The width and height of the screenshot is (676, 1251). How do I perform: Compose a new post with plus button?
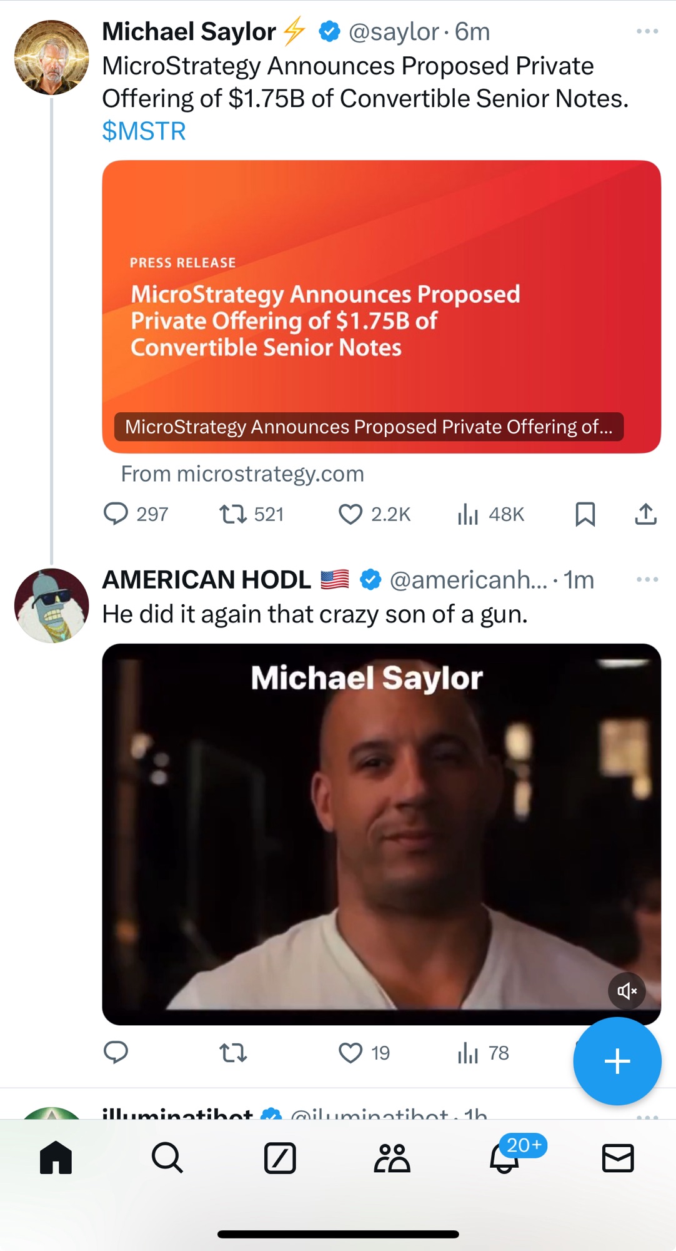[617, 1061]
